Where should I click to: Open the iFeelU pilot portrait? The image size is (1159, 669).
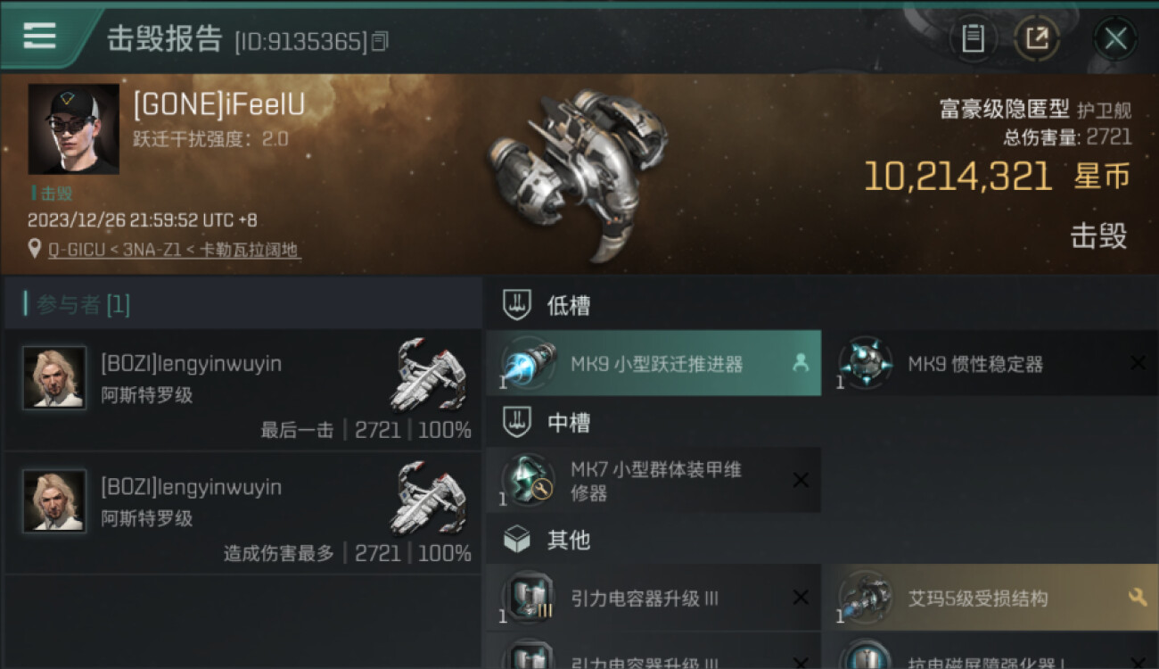click(x=73, y=129)
